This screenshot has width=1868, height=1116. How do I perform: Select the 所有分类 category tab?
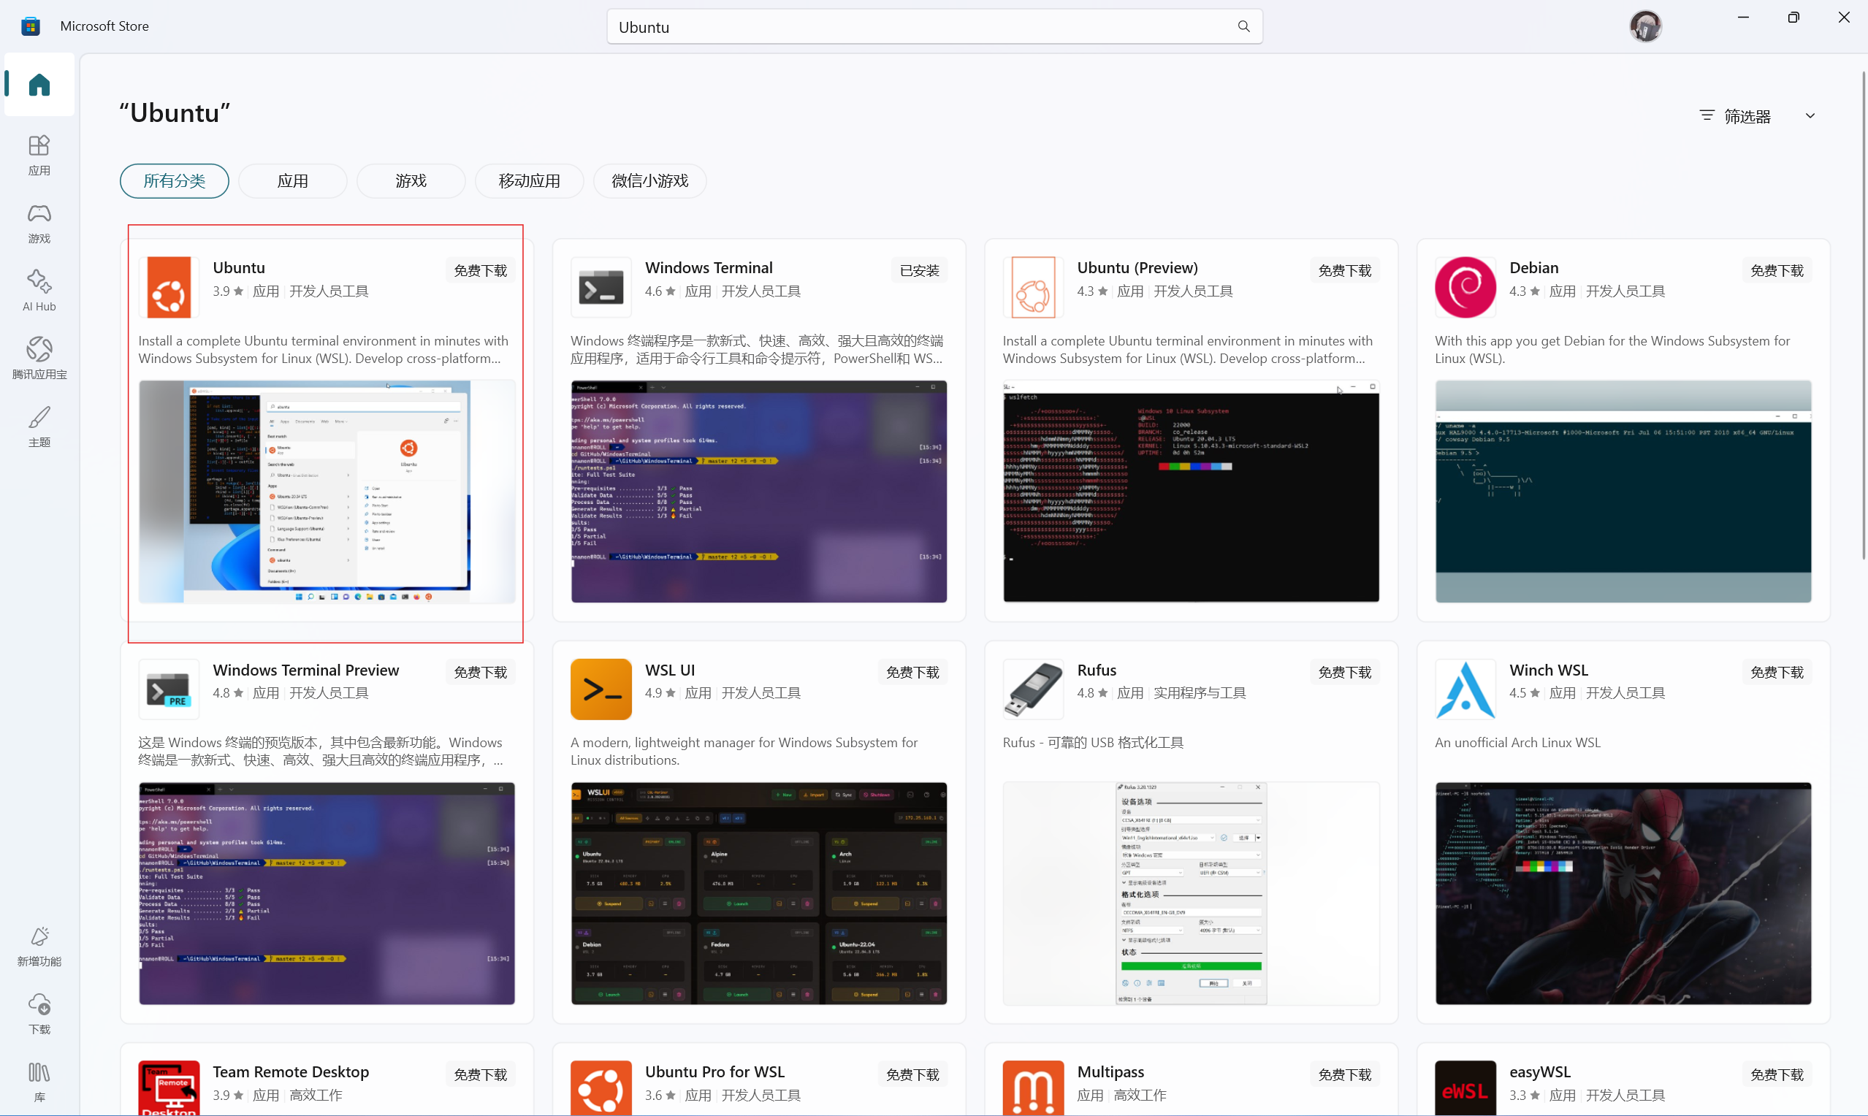(x=175, y=181)
